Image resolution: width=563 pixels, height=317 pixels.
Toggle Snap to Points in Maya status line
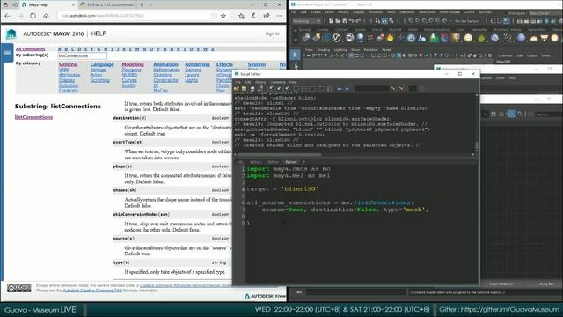click(x=425, y=21)
